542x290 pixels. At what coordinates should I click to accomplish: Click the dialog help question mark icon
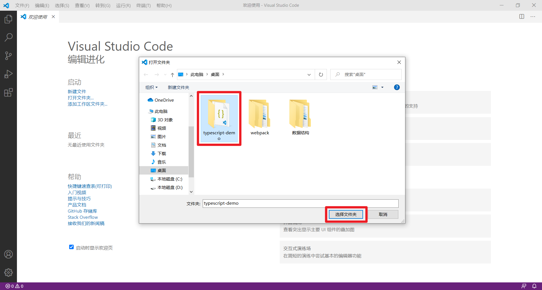point(397,87)
